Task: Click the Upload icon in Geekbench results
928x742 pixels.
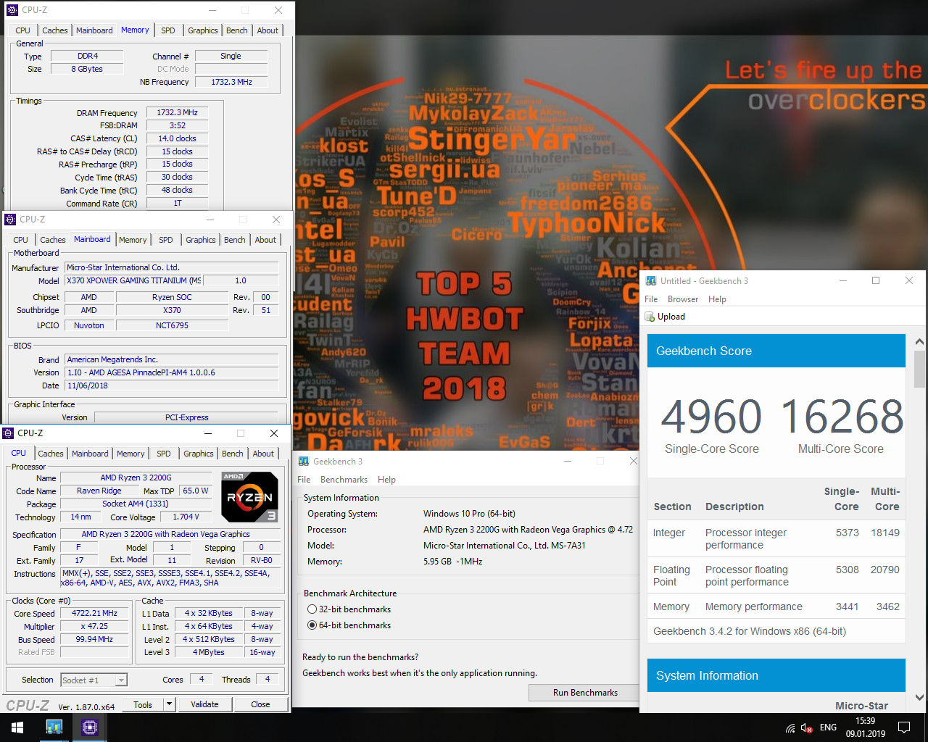Action: [x=650, y=317]
